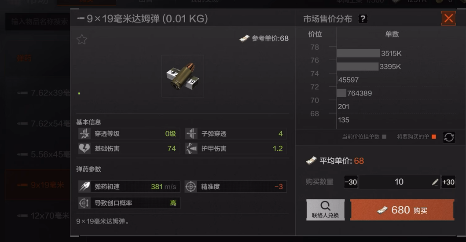
Task: Click the armor damage icon
Action: click(x=191, y=148)
